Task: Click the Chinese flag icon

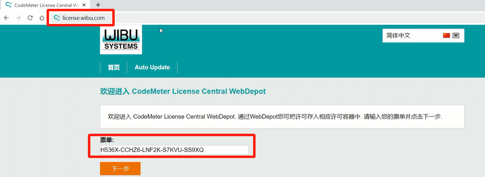Action: (x=447, y=36)
